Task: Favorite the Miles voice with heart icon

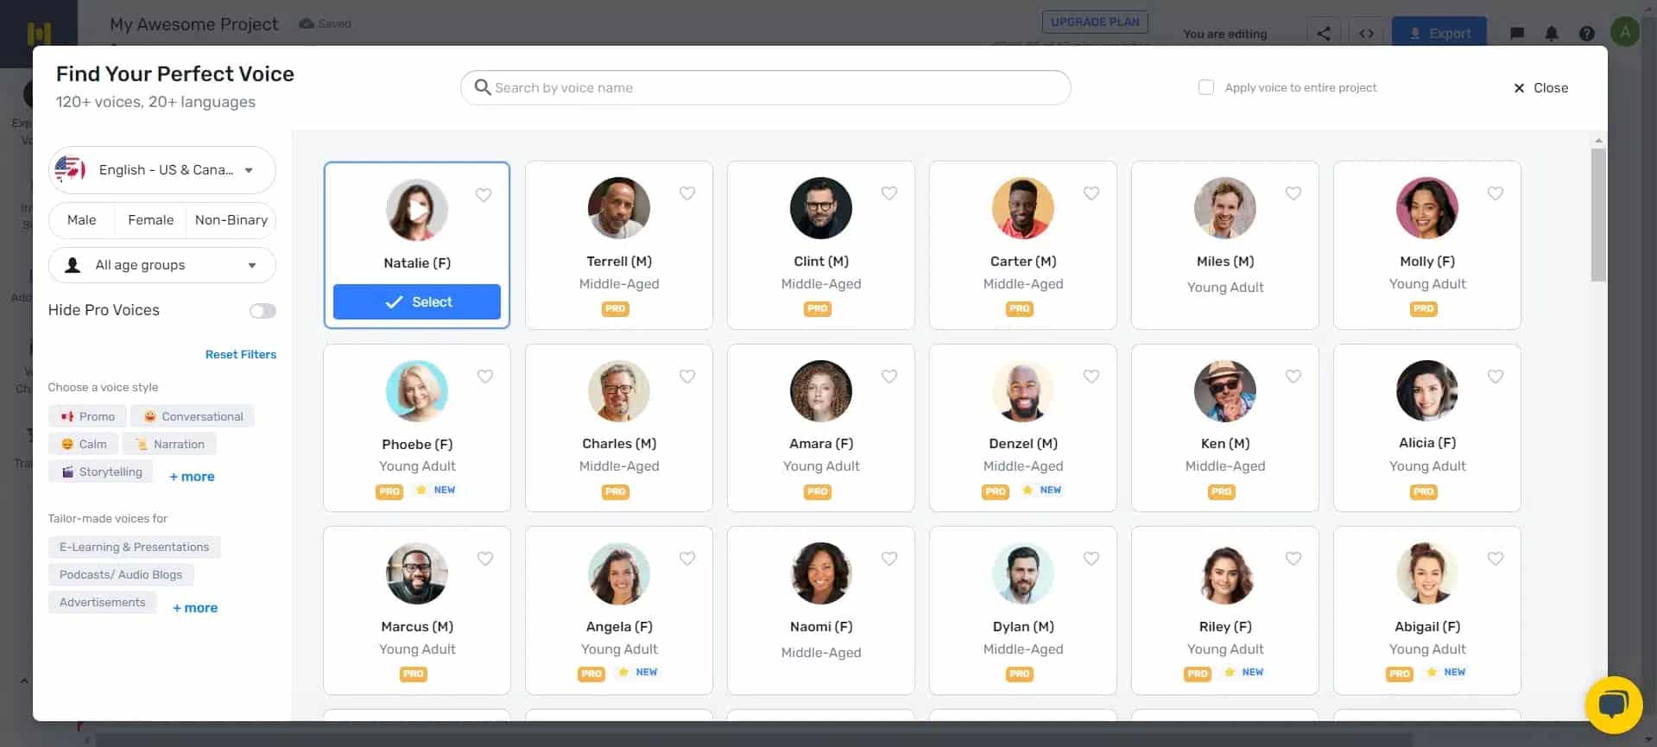Action: [1293, 193]
